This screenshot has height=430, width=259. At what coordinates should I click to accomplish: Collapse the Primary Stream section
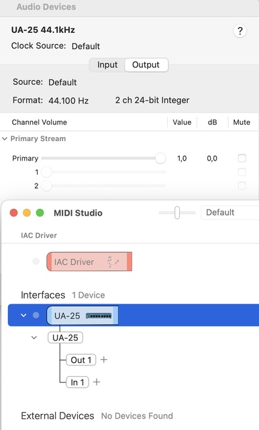pos(5,139)
